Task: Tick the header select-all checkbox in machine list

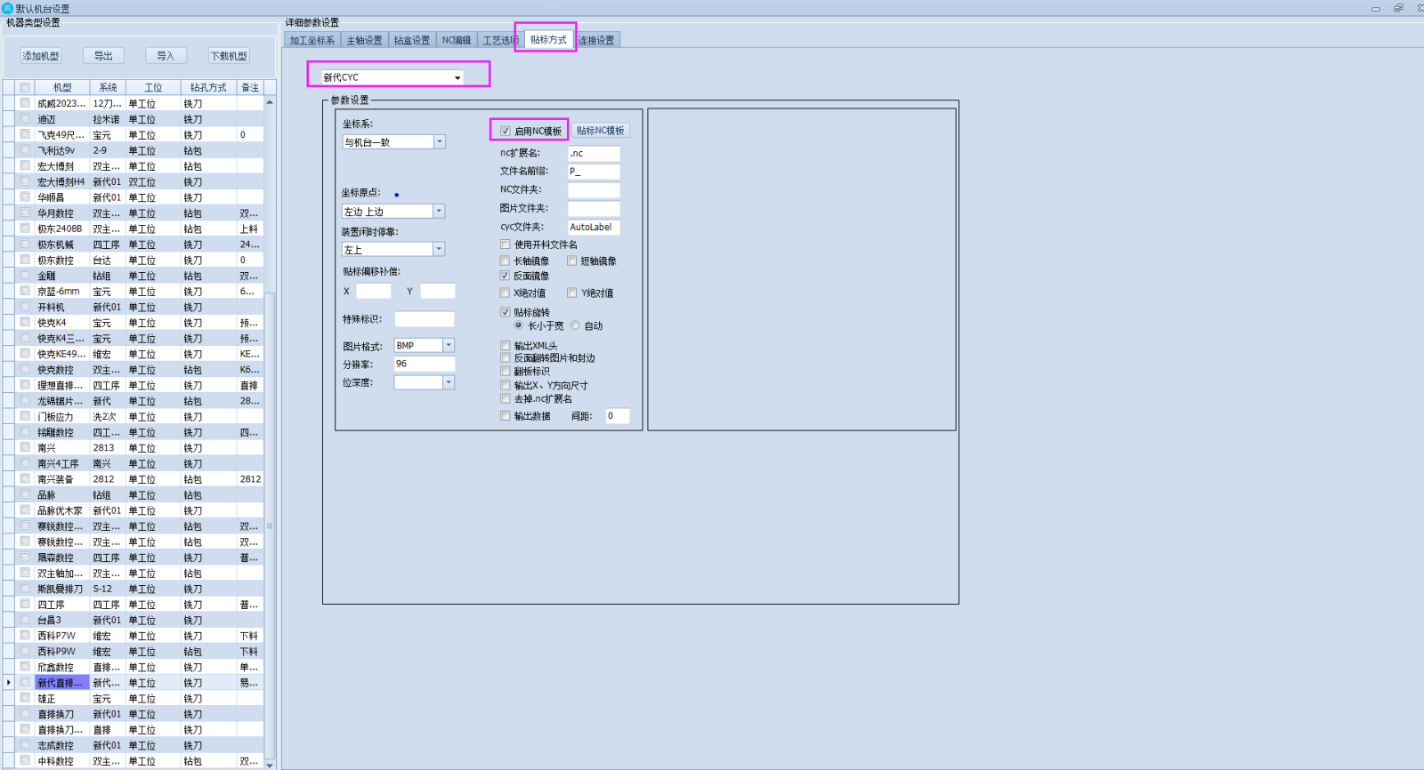Action: pos(25,87)
